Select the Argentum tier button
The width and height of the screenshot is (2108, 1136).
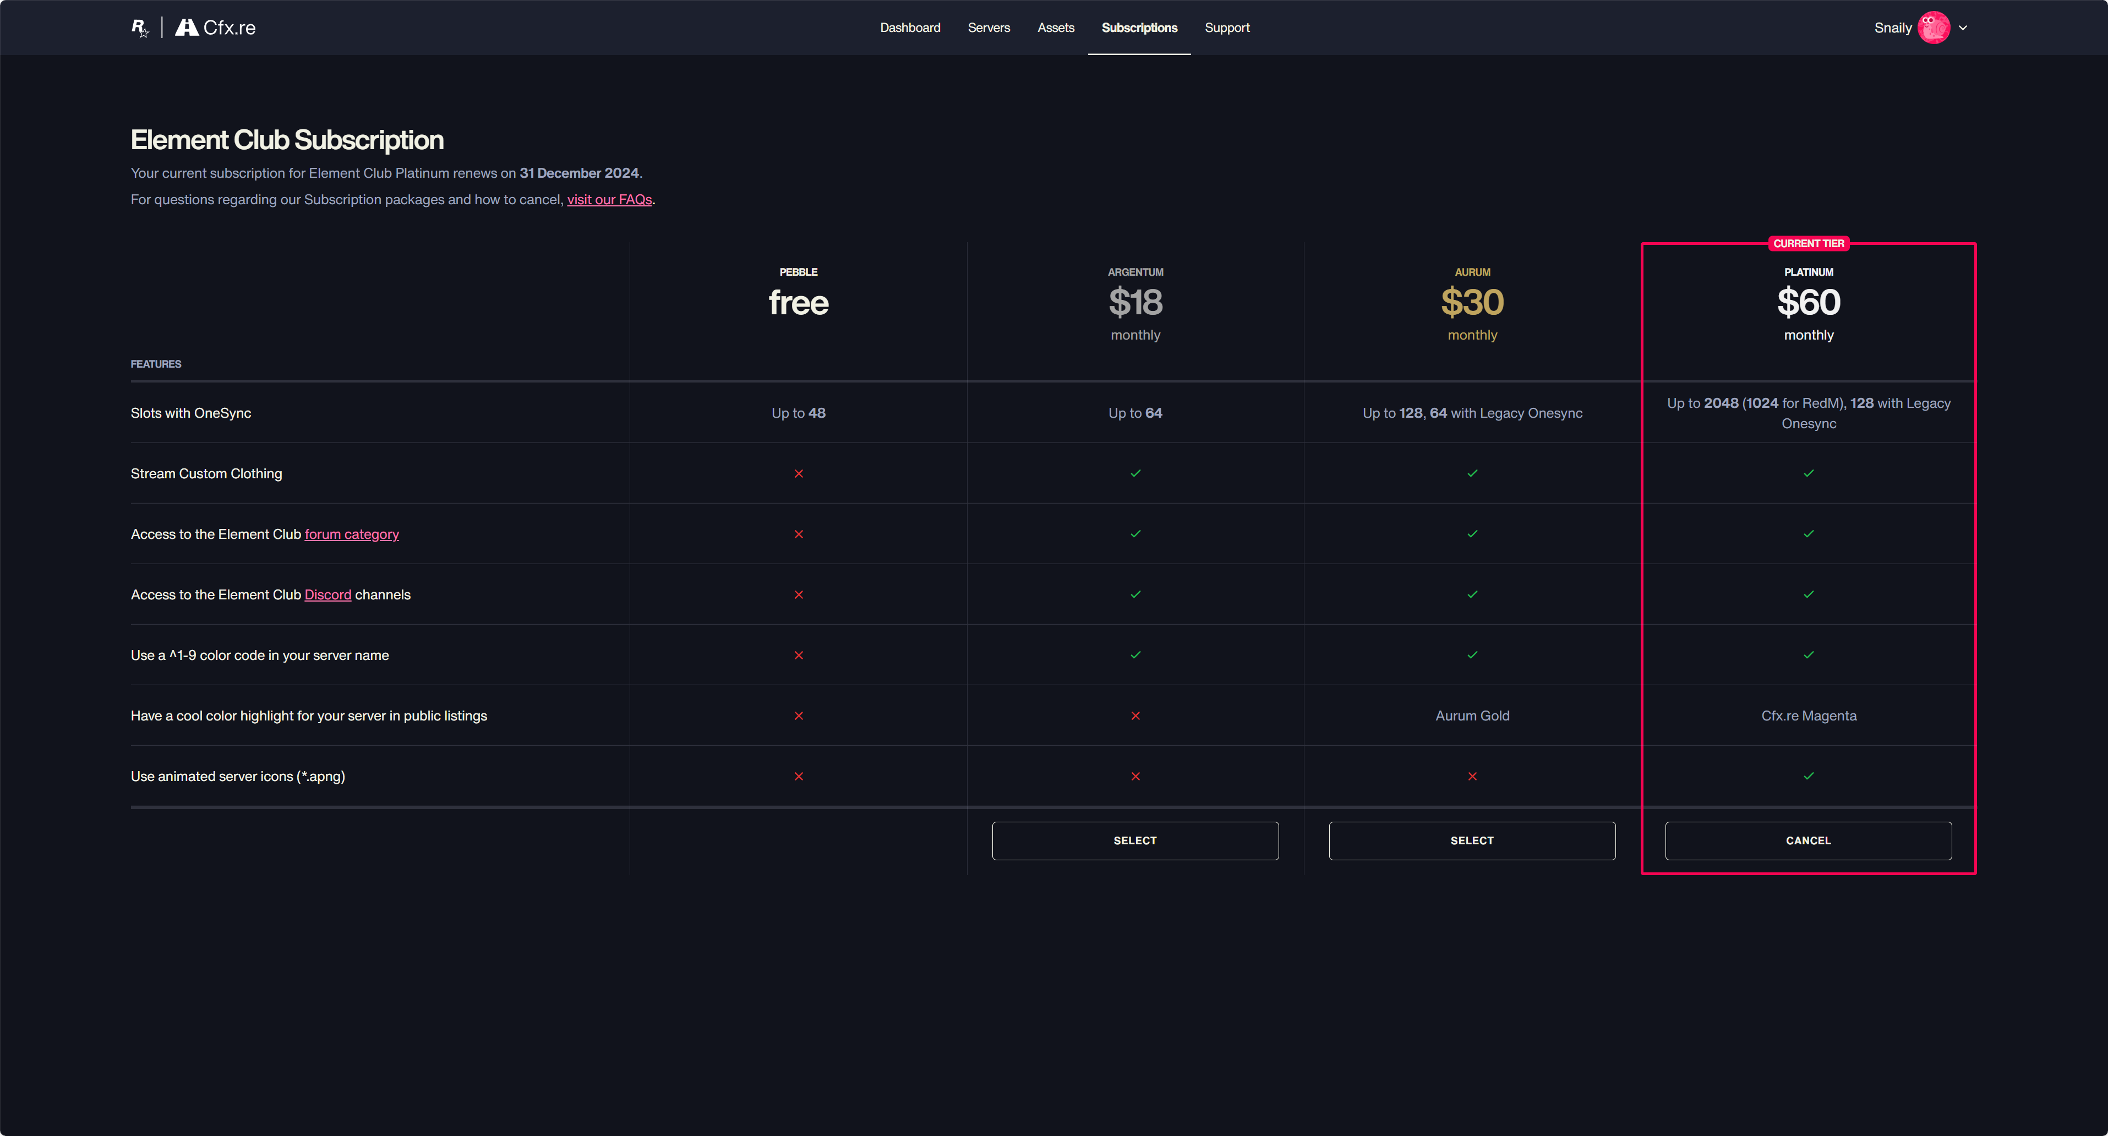[1135, 840]
